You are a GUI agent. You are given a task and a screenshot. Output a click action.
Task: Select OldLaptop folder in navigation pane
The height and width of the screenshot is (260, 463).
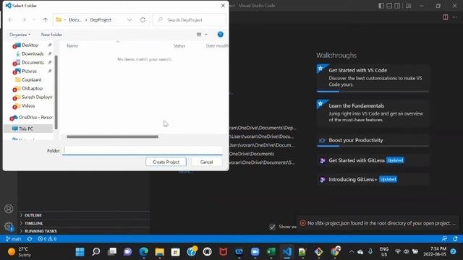pyautogui.click(x=32, y=88)
